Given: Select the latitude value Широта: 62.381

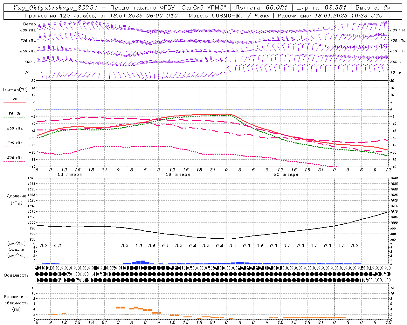Looking at the screenshot, I should tap(321, 8).
